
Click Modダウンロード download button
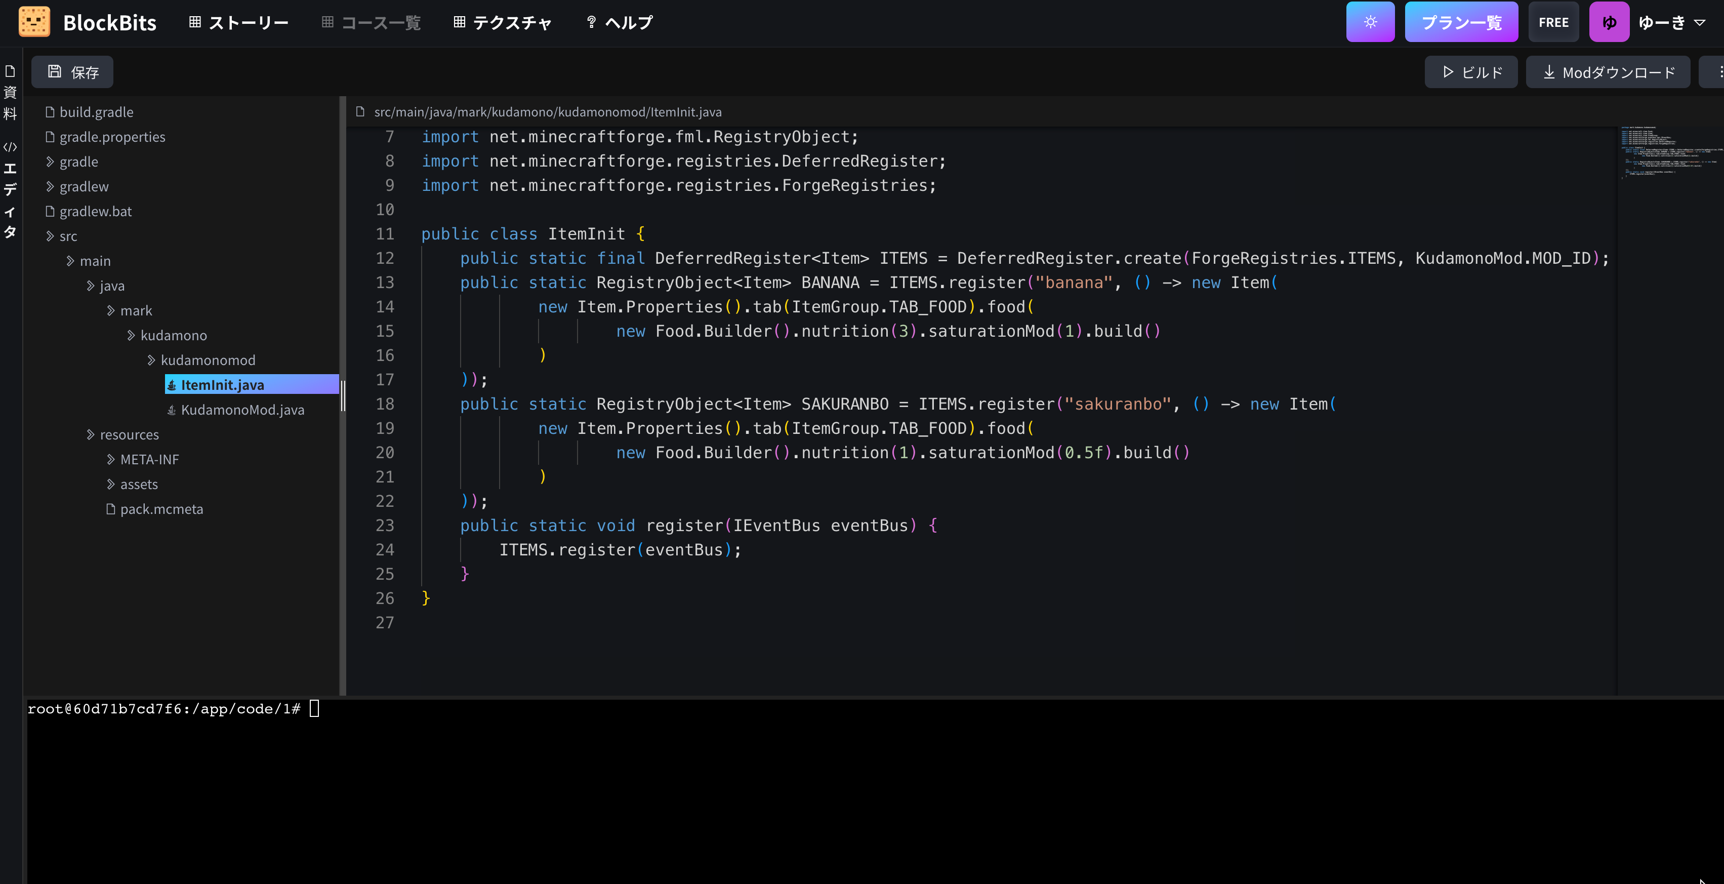(1608, 72)
